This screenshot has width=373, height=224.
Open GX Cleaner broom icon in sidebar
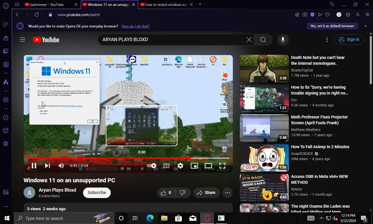click(6, 38)
